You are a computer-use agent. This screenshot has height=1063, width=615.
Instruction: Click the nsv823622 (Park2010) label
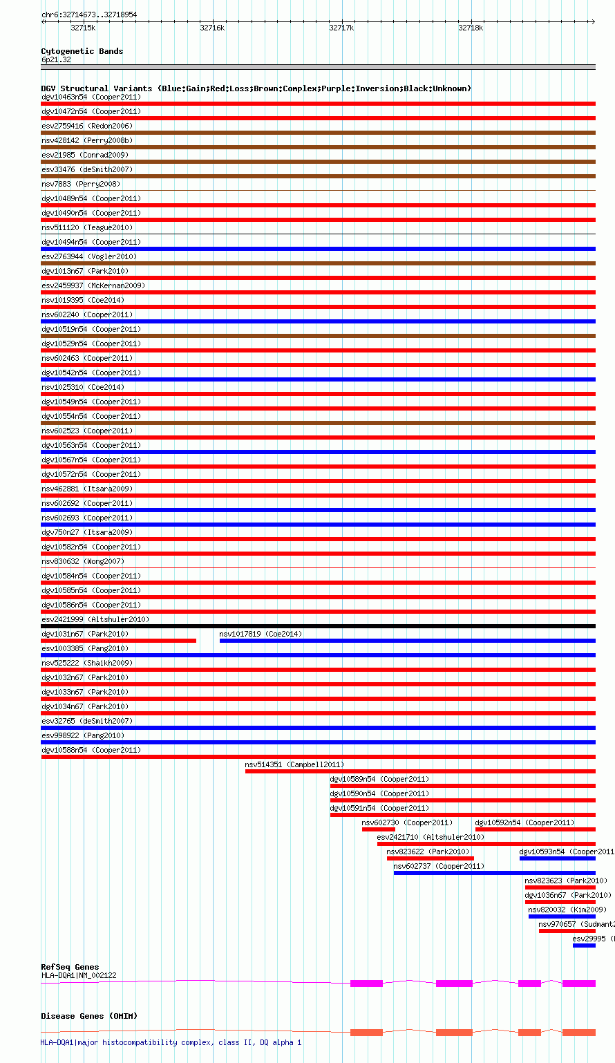pos(428,852)
